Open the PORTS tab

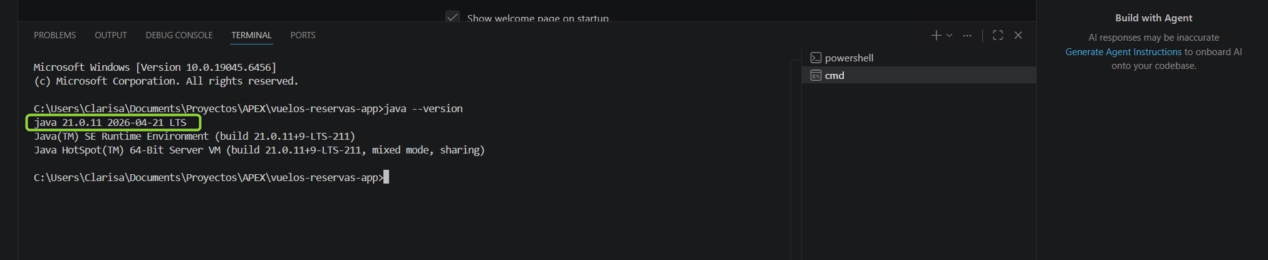(303, 35)
